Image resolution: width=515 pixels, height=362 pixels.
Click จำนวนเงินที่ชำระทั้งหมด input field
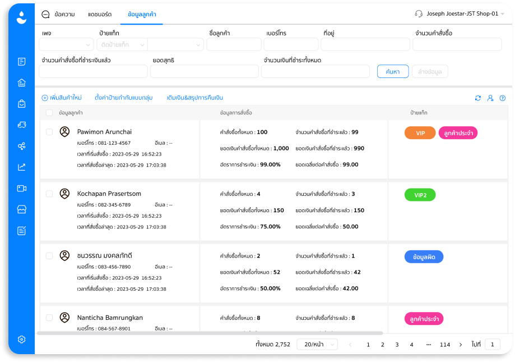click(x=316, y=71)
